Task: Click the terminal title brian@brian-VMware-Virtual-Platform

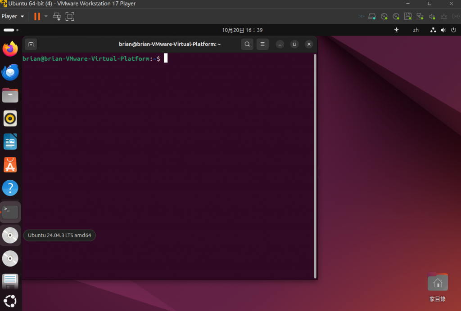Action: 170,44
